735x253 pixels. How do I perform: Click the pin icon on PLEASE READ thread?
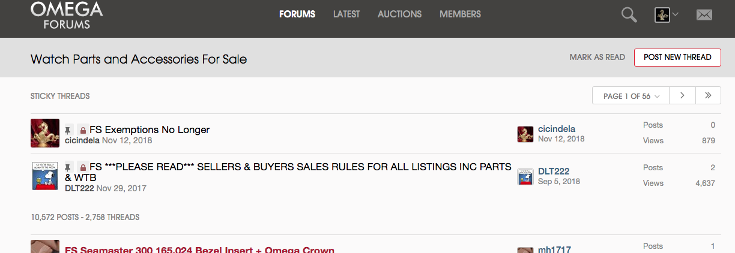pos(69,167)
